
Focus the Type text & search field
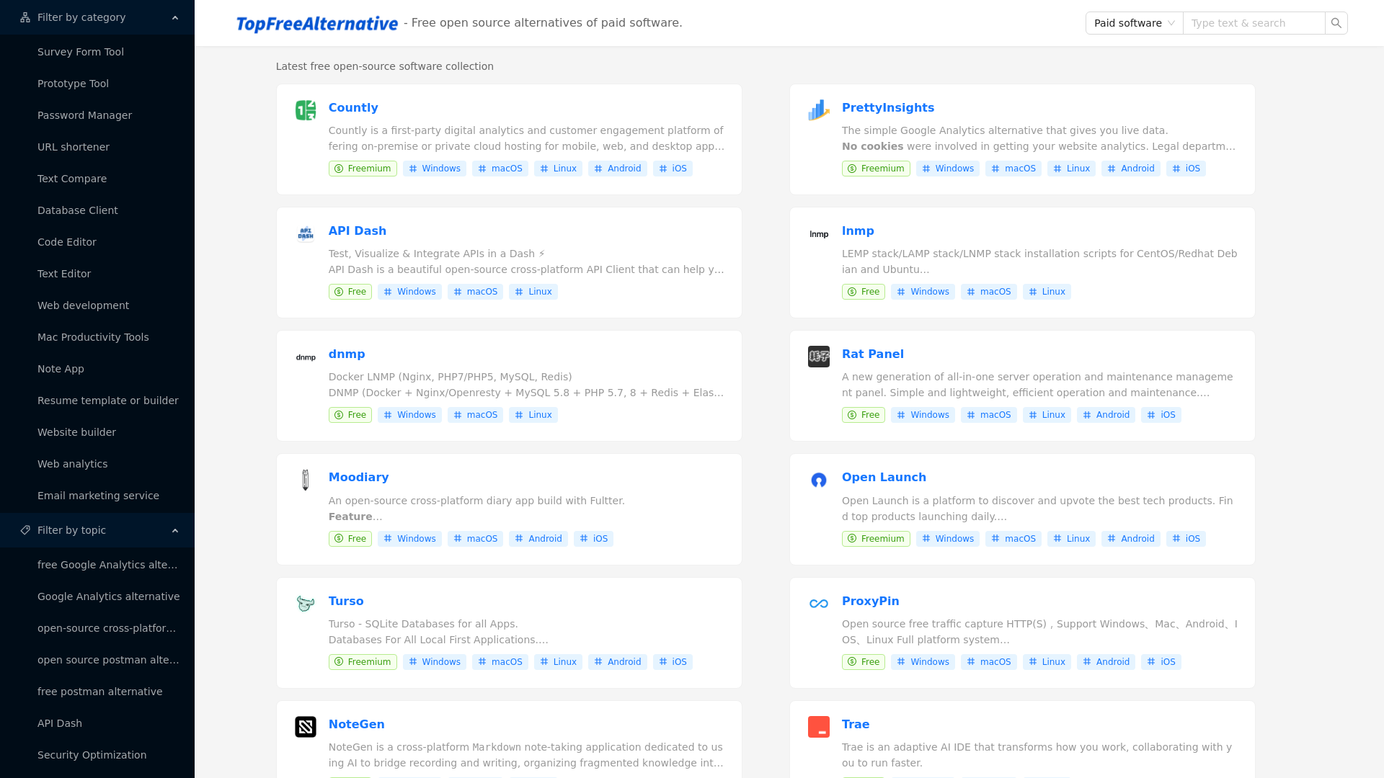click(1254, 23)
